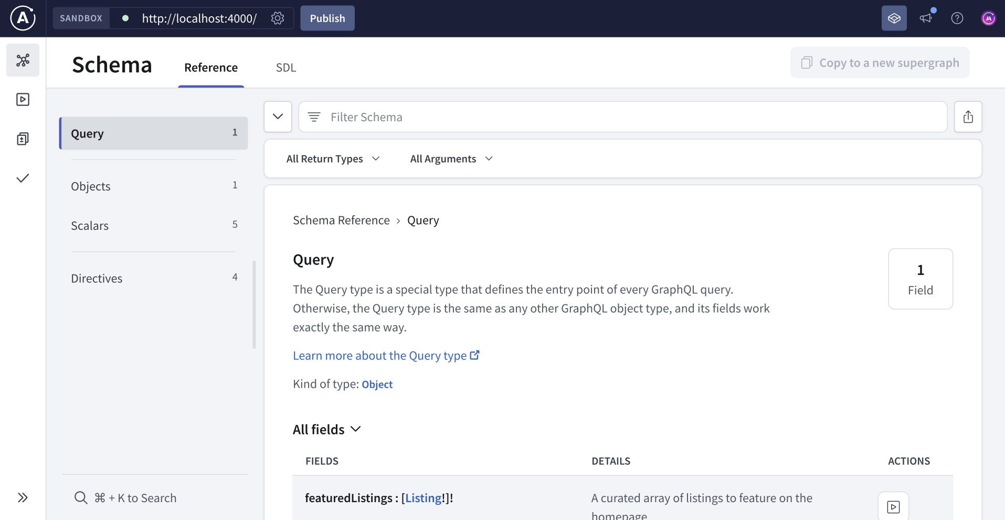Switch to the SDL tab
Screen dimensions: 1005x520
pos(285,67)
